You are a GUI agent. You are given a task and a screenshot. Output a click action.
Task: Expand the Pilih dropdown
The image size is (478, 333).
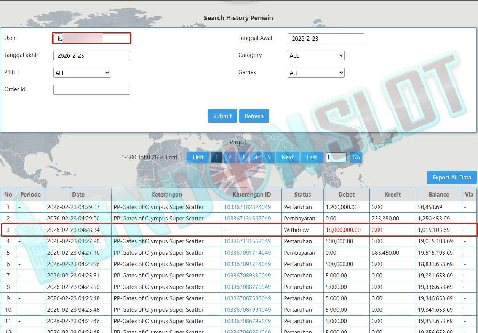tap(82, 73)
